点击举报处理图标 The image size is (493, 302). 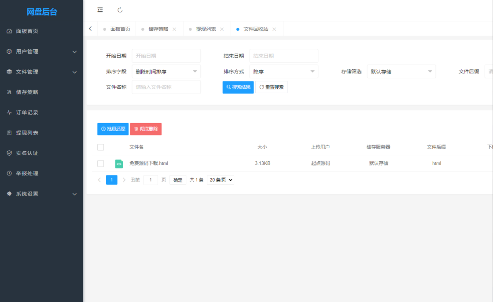pos(10,173)
